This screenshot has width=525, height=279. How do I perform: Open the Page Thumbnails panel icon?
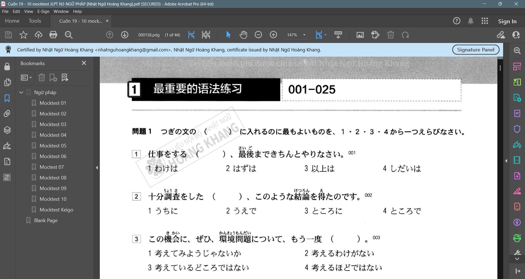[x=7, y=82]
